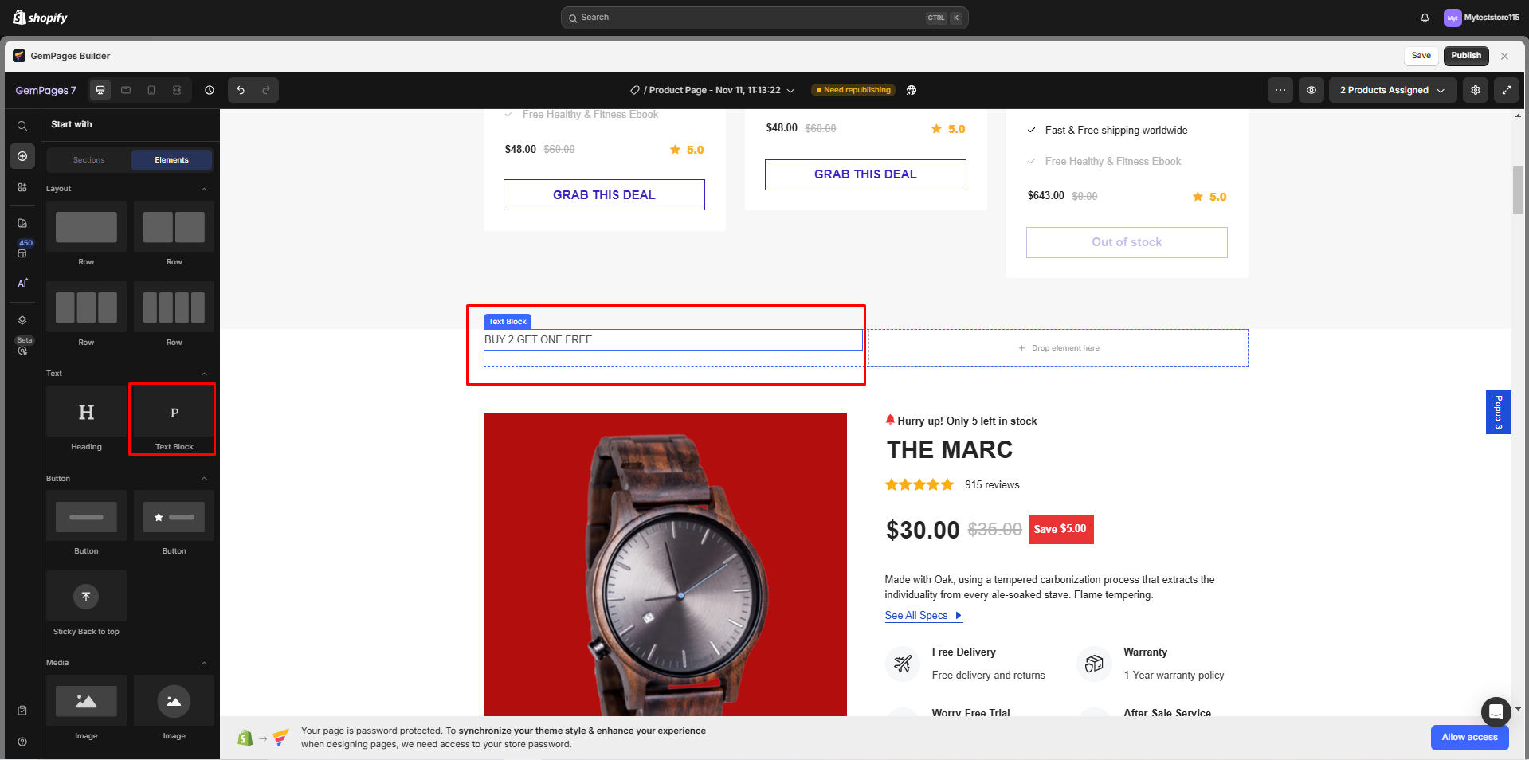Select the Heading element thumbnail
1529x760 pixels.
coord(86,412)
